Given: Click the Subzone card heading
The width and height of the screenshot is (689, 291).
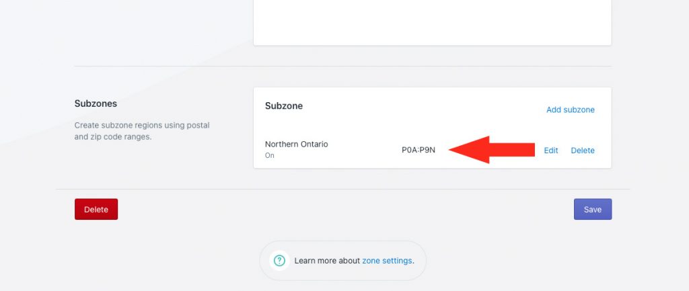Looking at the screenshot, I should tap(284, 106).
